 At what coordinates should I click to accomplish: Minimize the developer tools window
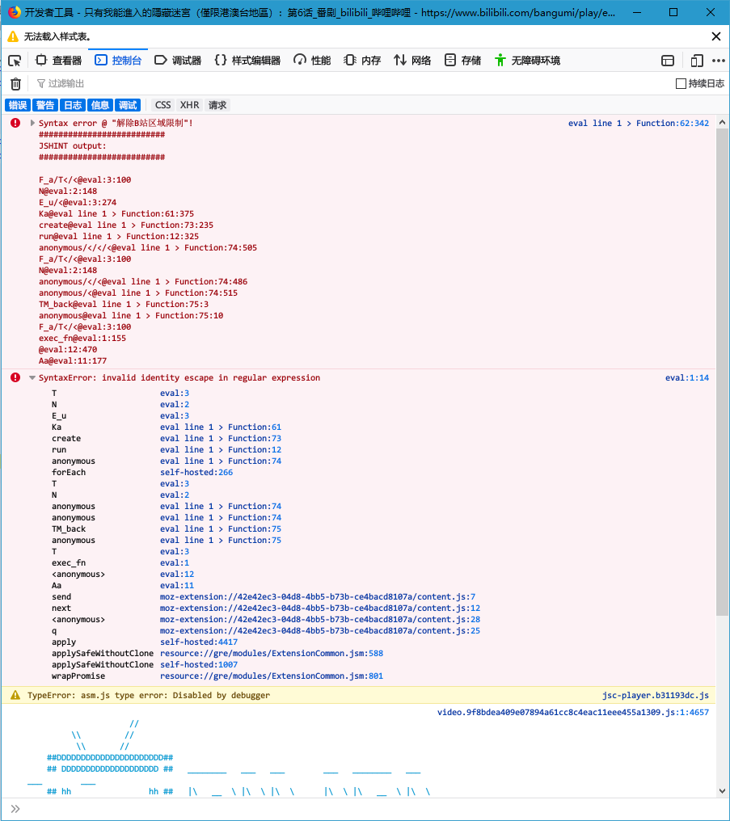[x=637, y=12]
